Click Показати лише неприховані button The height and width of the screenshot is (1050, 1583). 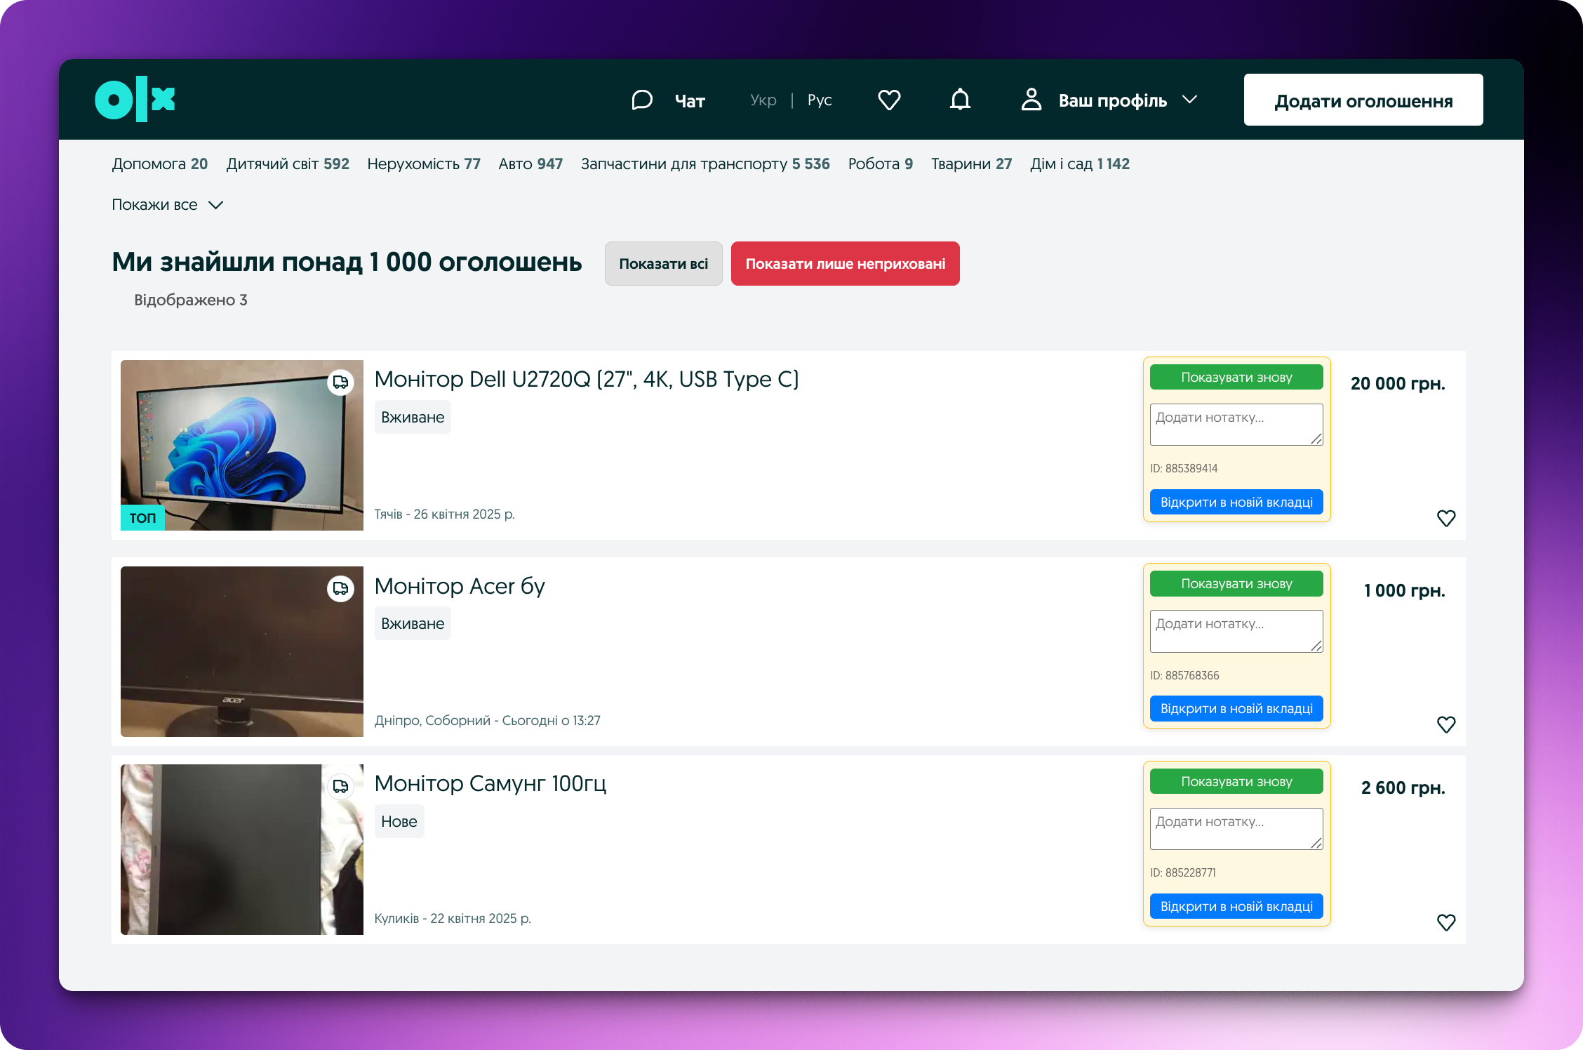coord(846,264)
